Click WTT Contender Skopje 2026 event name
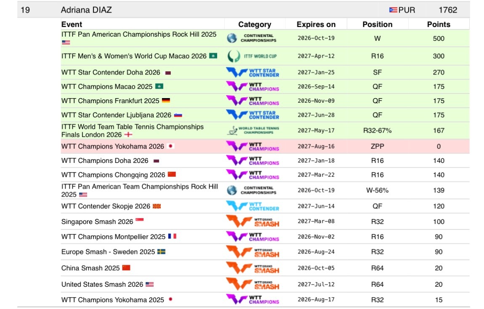The height and width of the screenshot is (309, 484). pyautogui.click(x=106, y=206)
